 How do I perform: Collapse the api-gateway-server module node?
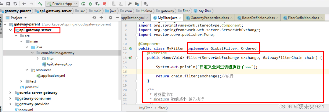point(10,30)
